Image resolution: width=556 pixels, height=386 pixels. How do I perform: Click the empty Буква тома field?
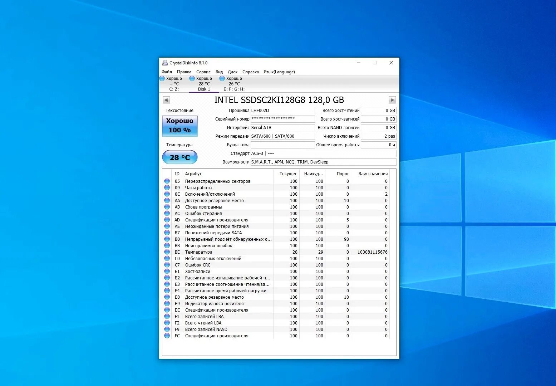pos(282,145)
